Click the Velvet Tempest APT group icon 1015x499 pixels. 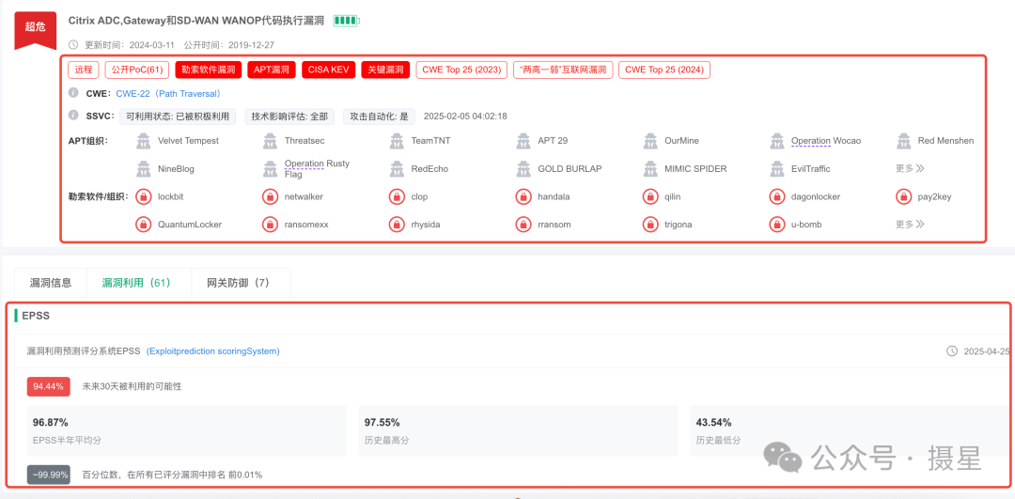[x=144, y=140]
